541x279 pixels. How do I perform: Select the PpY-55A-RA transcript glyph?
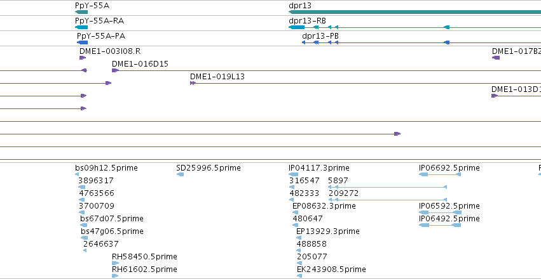[81, 27]
